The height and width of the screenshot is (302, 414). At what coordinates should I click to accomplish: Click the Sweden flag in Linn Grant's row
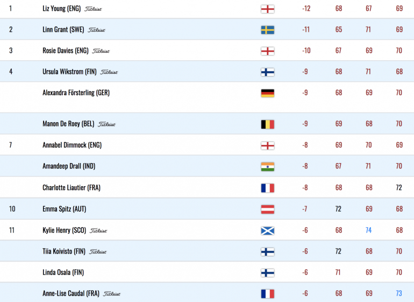[267, 30]
